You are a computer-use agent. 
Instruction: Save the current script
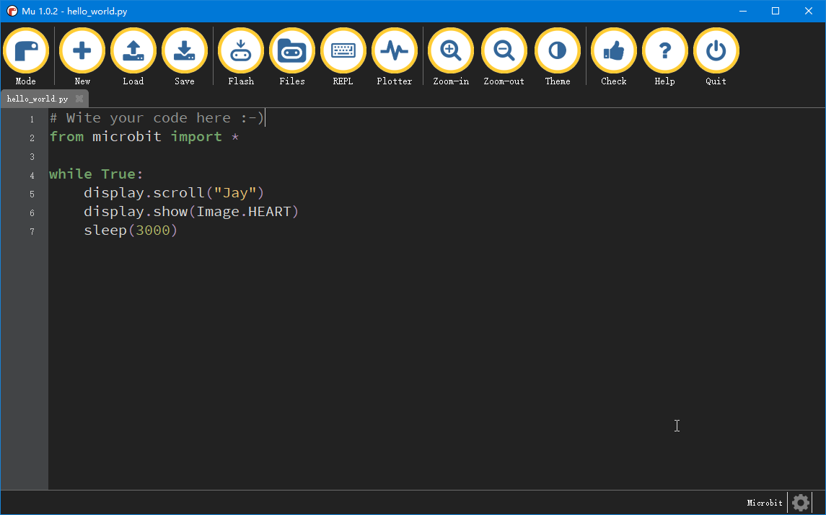[x=184, y=50]
